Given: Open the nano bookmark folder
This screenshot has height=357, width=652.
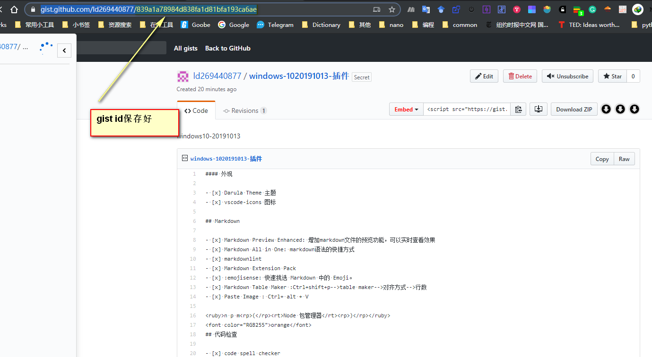Looking at the screenshot, I should 391,25.
